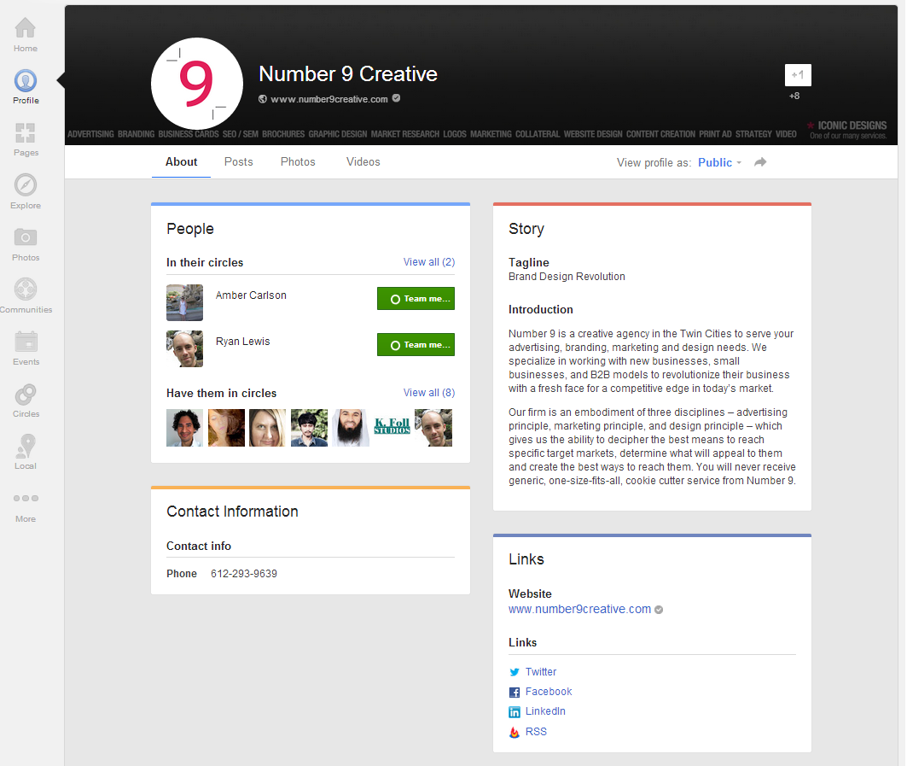
Task: Go to Home in the sidebar
Action: [26, 35]
